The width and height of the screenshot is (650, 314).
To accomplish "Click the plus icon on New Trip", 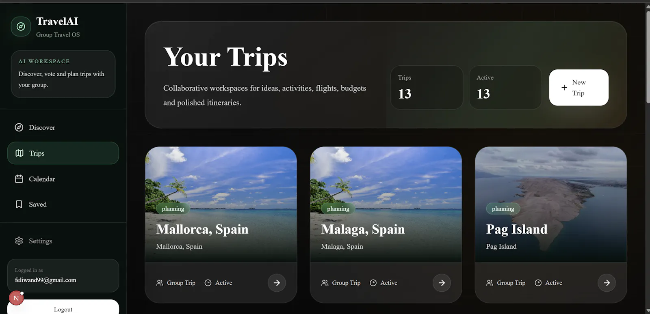I will click(564, 88).
